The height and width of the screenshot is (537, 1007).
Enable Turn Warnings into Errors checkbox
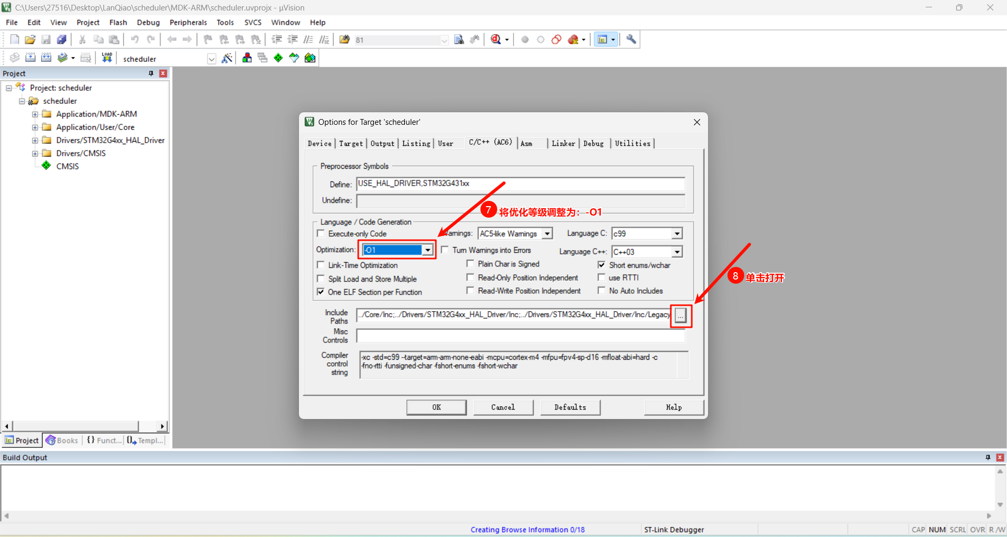pos(445,250)
